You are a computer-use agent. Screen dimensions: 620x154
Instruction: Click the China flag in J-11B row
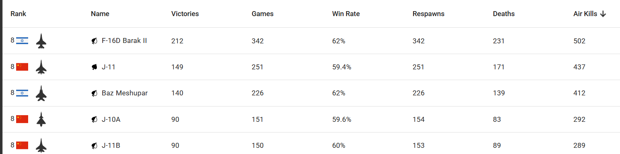pos(22,145)
